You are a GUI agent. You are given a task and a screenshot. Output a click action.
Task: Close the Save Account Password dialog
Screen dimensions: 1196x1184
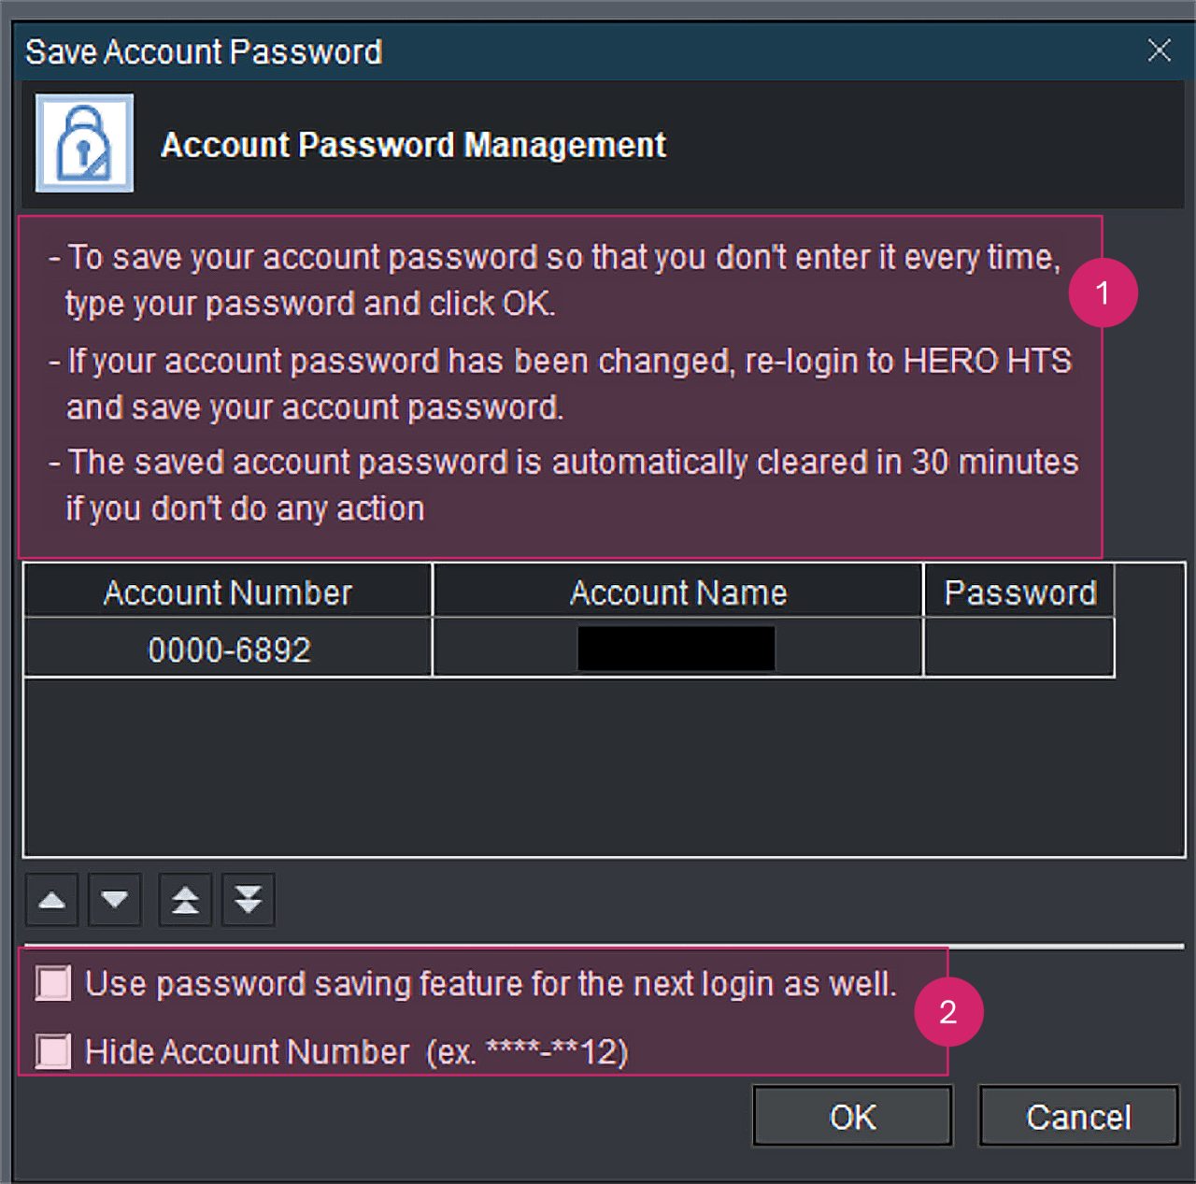click(x=1159, y=50)
